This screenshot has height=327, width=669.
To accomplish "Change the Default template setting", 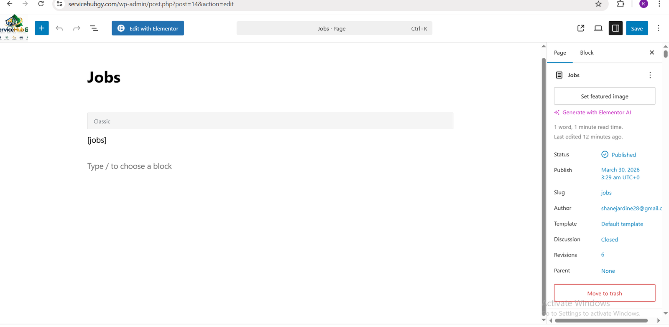I will (x=622, y=224).
